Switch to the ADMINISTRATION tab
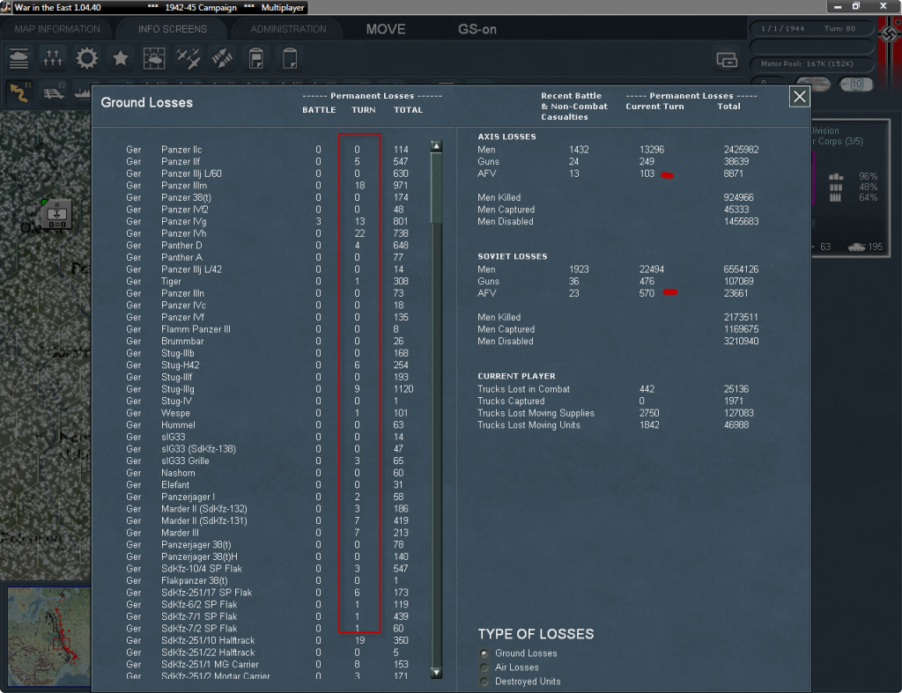 click(x=288, y=29)
